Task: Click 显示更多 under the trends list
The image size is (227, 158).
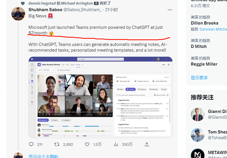Action: point(199,78)
